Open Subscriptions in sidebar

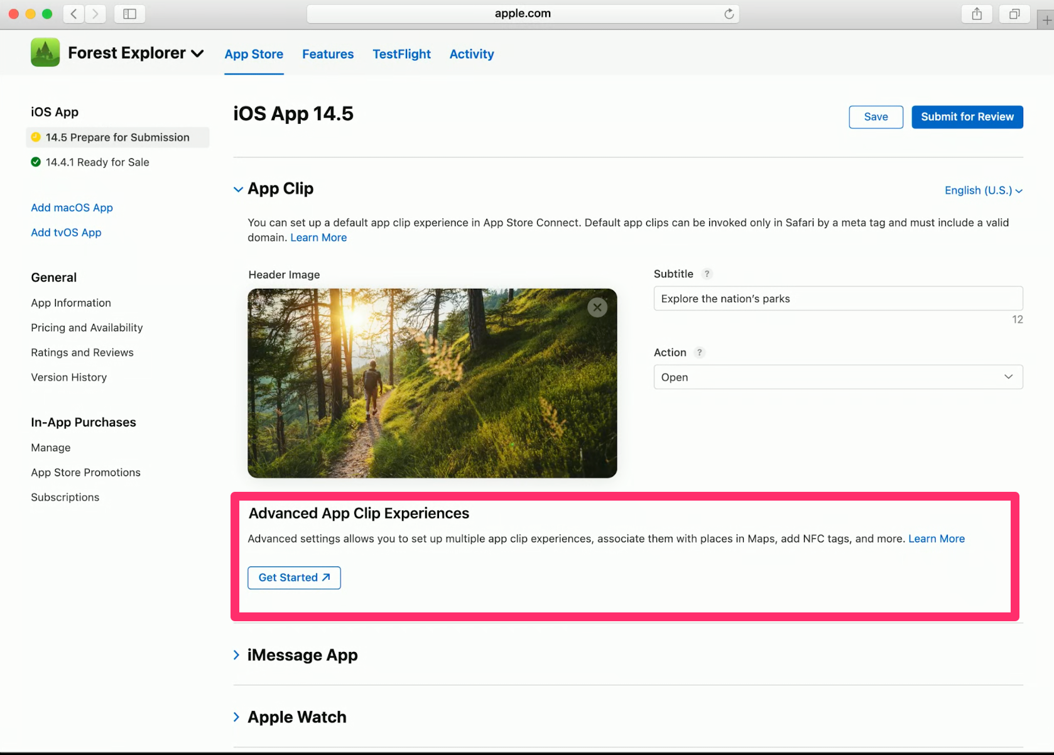pyautogui.click(x=65, y=497)
